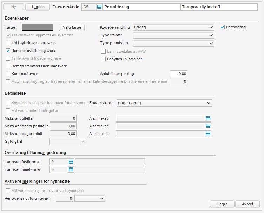The image size is (264, 213).
Task: Uncheck the Permittering checkbox
Action: (222, 27)
